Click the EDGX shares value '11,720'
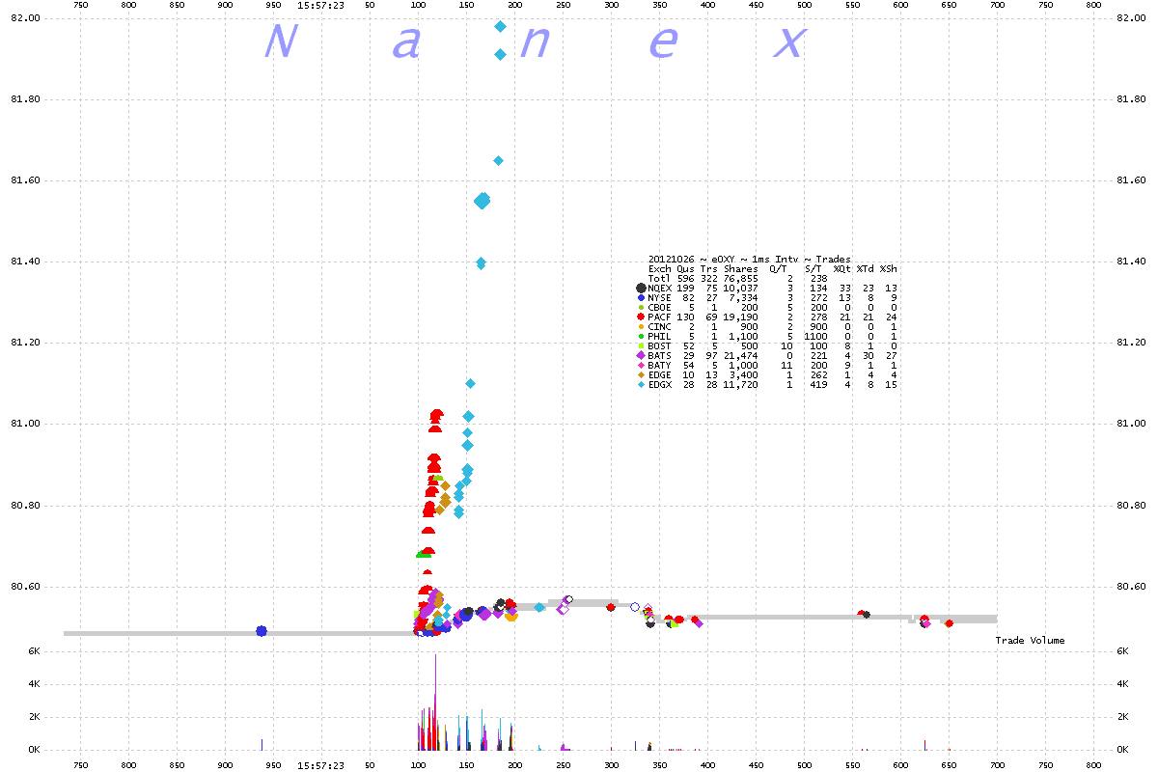This screenshot has width=1158, height=772. pos(741,384)
